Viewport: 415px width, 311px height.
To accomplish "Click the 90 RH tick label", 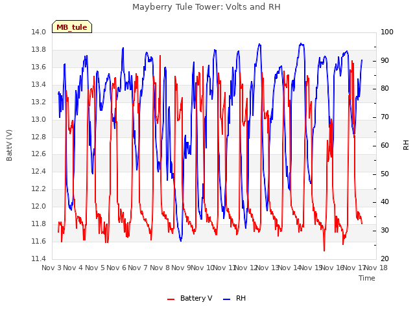I will tap(385, 60).
